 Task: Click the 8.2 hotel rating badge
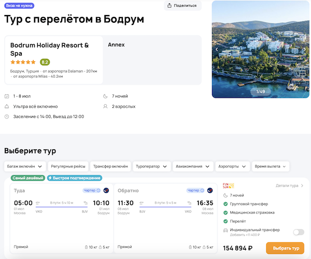coord(45,62)
